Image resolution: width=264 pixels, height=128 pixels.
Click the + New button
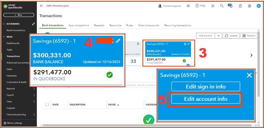coord(19,15)
